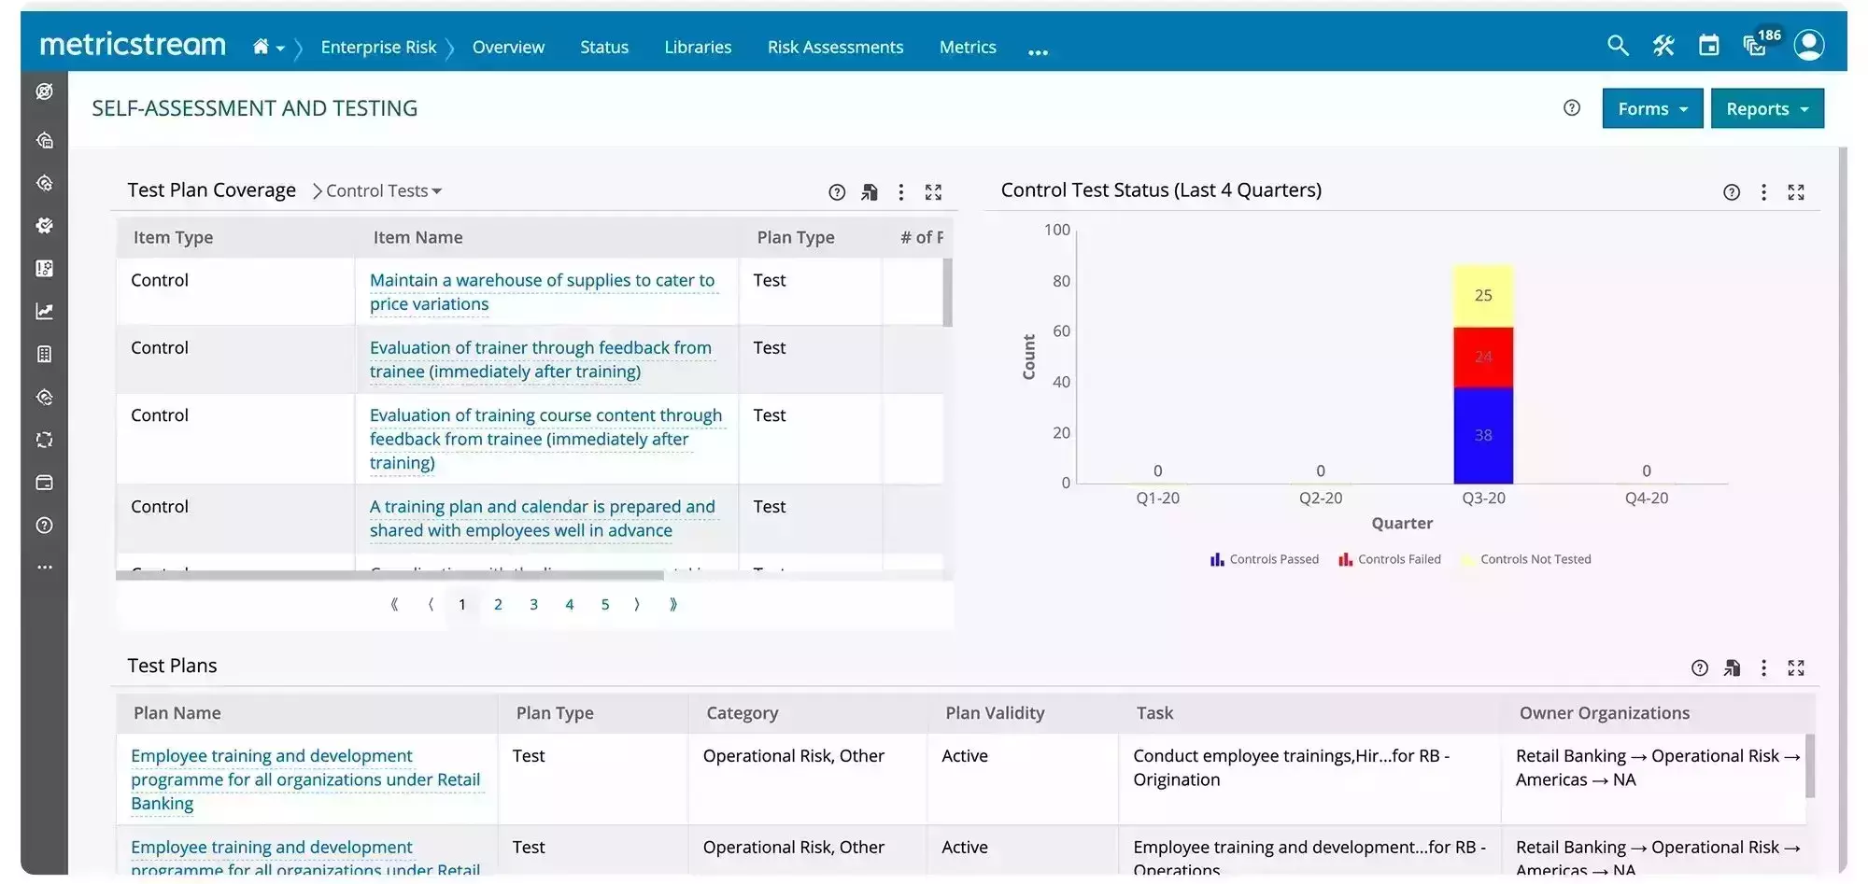Toggle Controls Failed legend series

tap(1390, 559)
